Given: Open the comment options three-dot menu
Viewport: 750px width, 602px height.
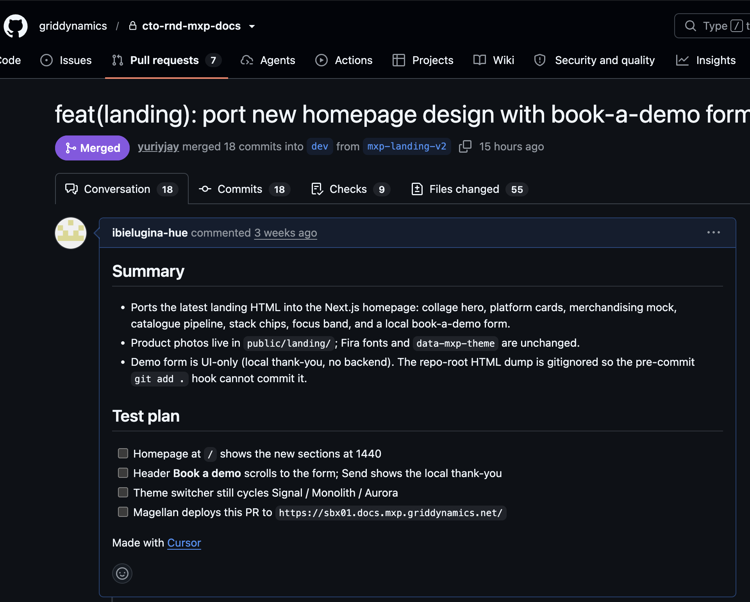Looking at the screenshot, I should pyautogui.click(x=714, y=232).
